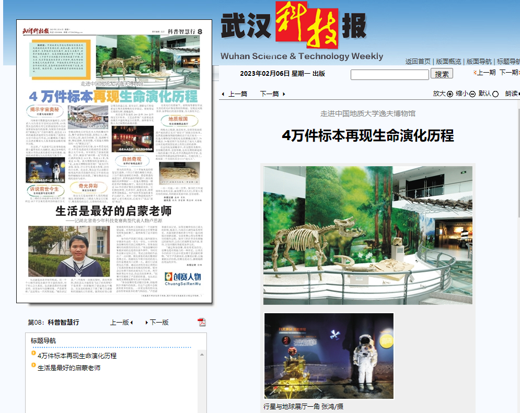Click the 武汉科技报 masthead logo
This screenshot has height=413, width=520.
click(x=292, y=25)
